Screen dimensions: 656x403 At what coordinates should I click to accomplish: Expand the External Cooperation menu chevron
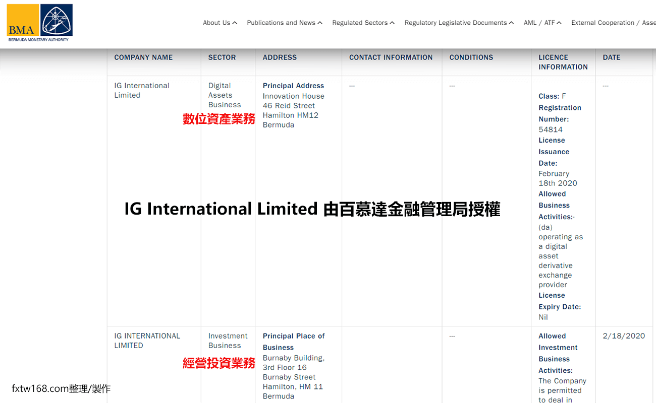[613, 23]
